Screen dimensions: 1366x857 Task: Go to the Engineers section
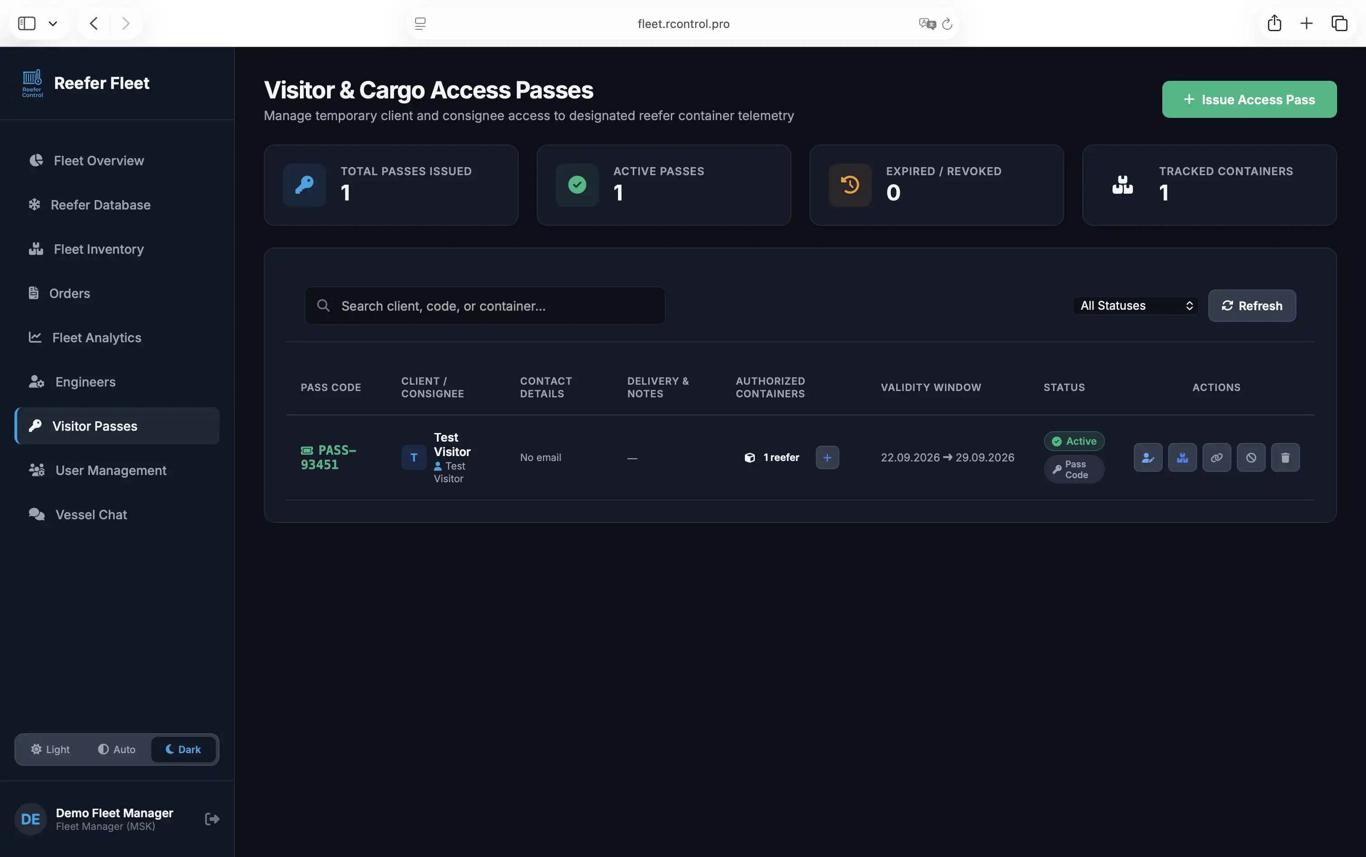coord(117,382)
